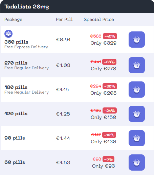This screenshot has height=175, width=155.
Task: Click the Special Price column header
Action: click(x=99, y=20)
